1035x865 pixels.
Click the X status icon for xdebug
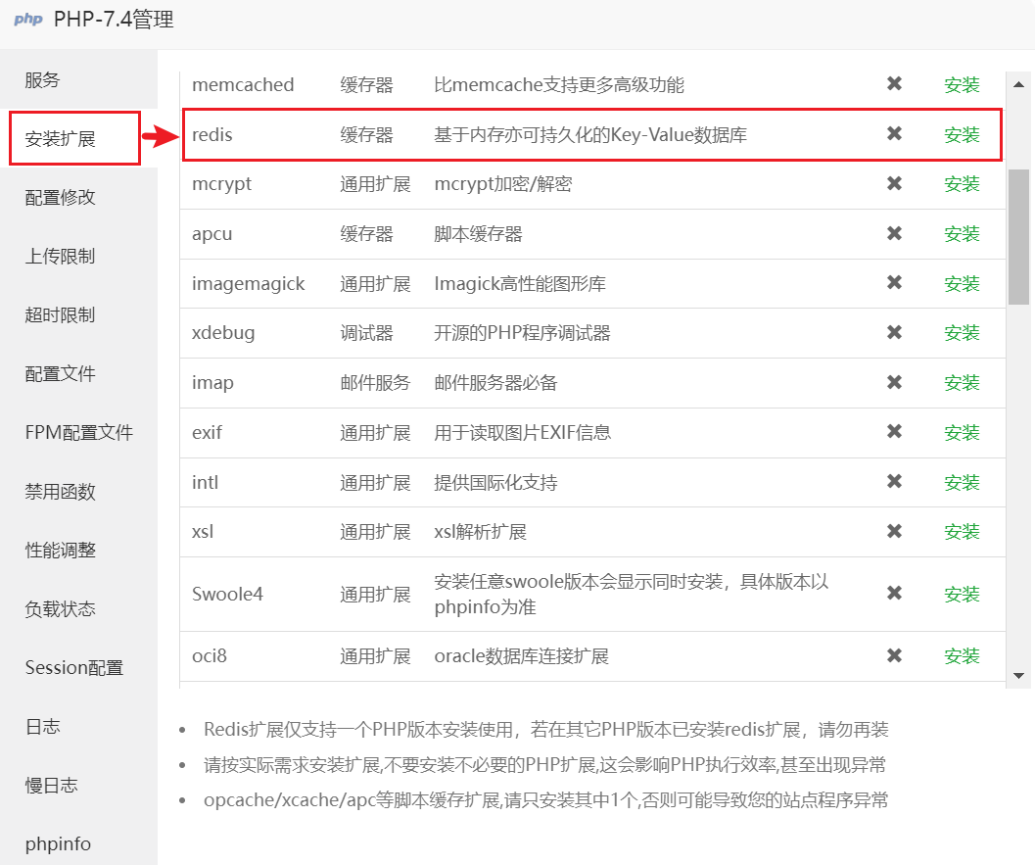pos(894,333)
